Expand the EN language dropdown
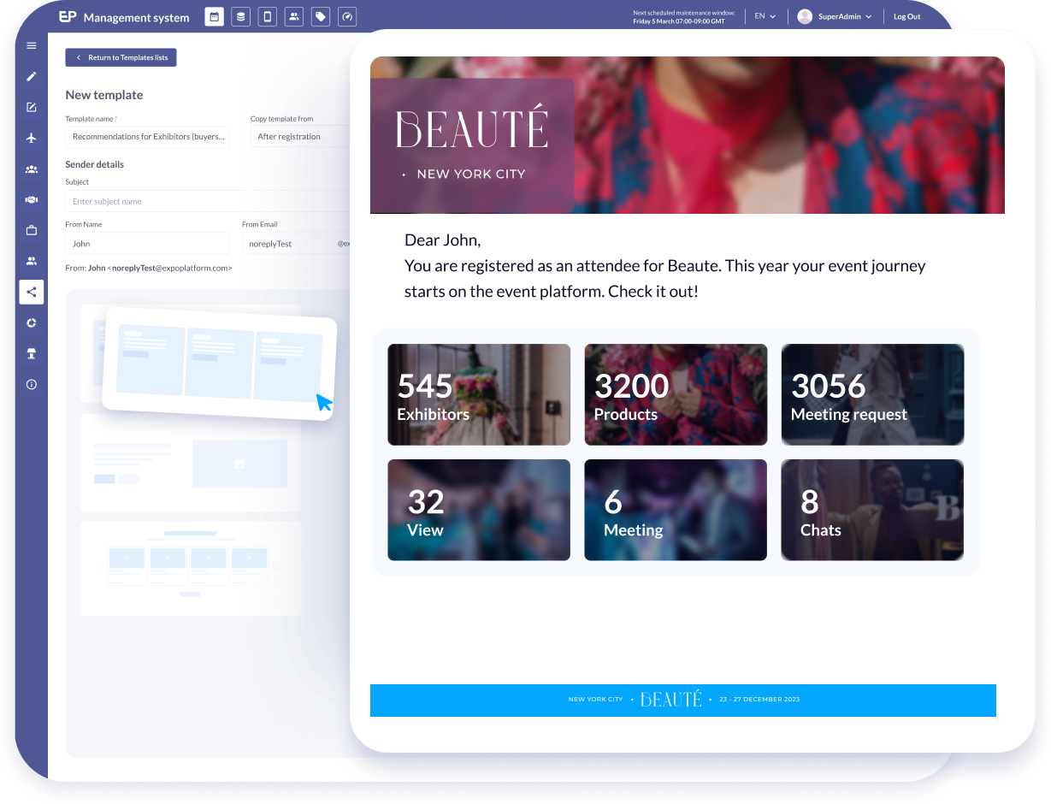The width and height of the screenshot is (1051, 804). 765,16
